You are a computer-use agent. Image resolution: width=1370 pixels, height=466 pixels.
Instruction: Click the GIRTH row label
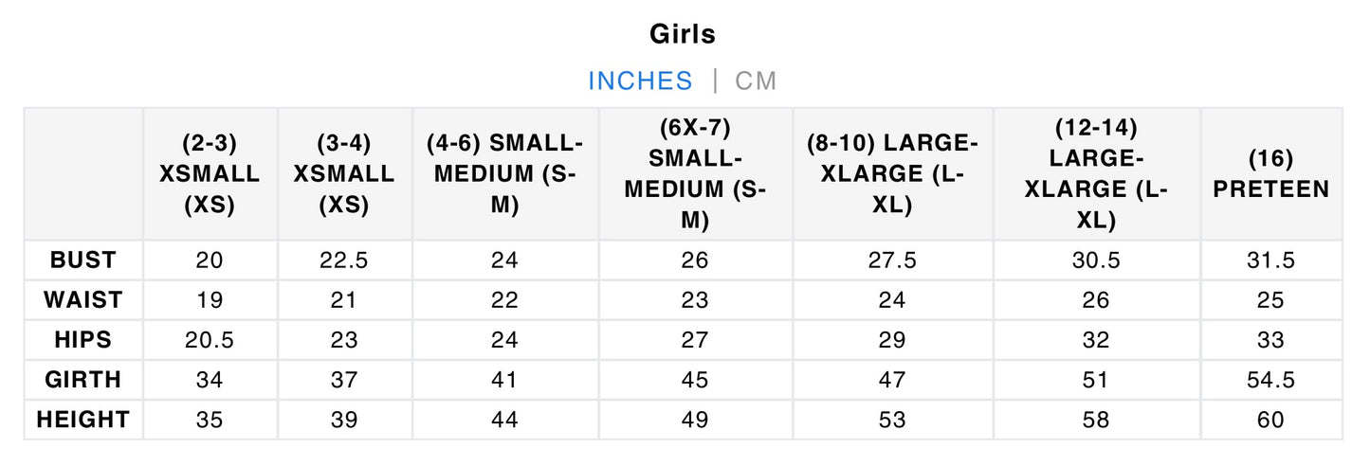[x=83, y=380]
